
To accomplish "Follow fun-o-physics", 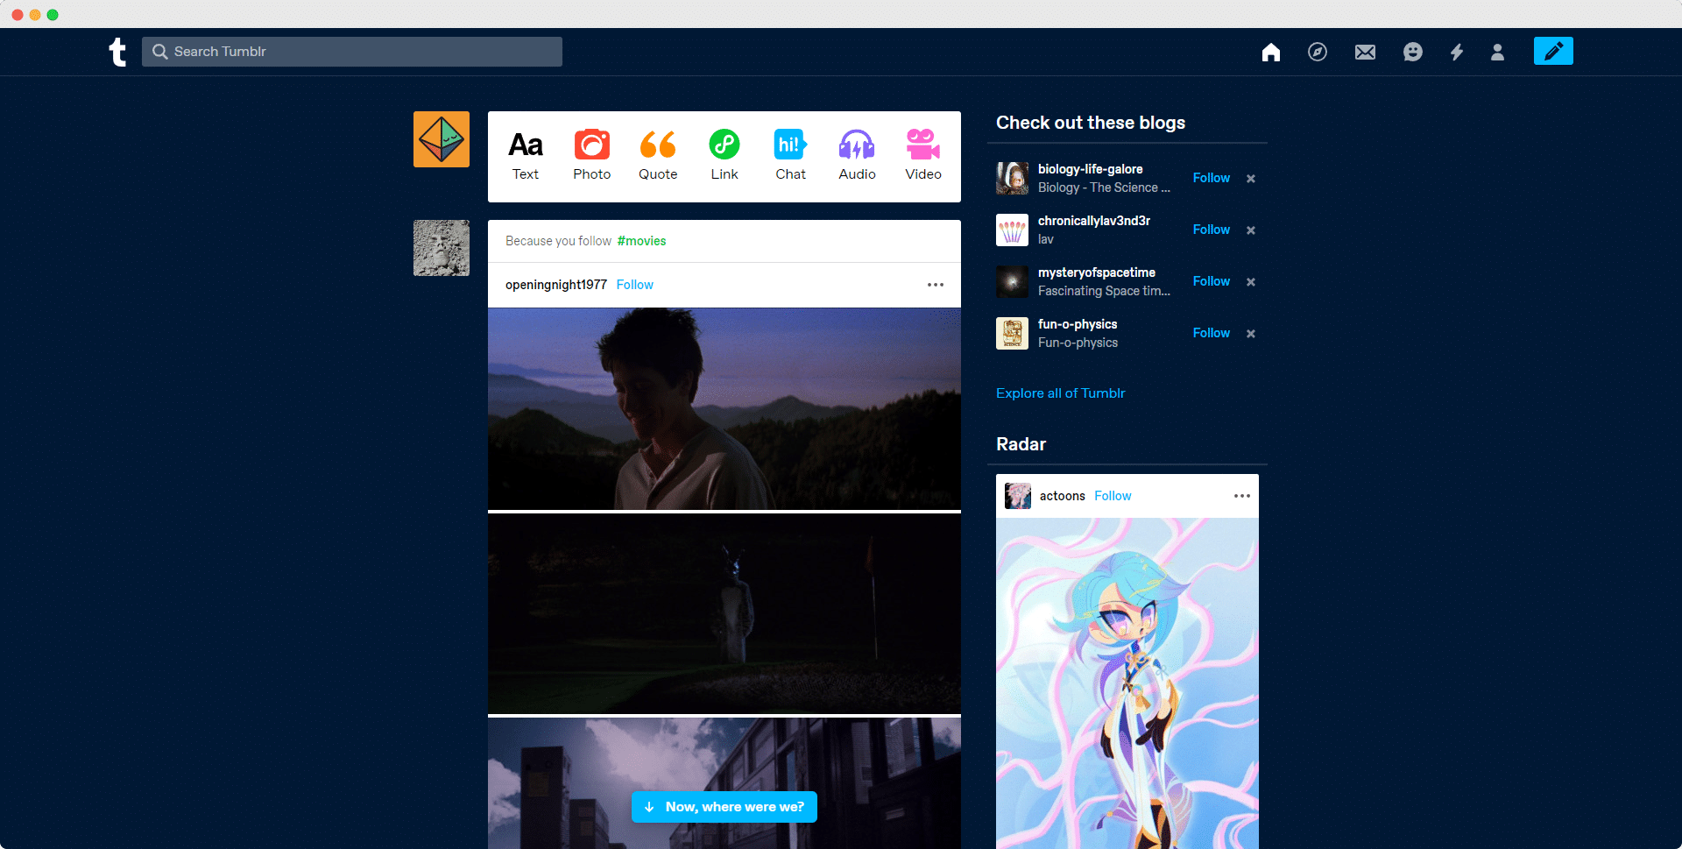I will [1212, 333].
